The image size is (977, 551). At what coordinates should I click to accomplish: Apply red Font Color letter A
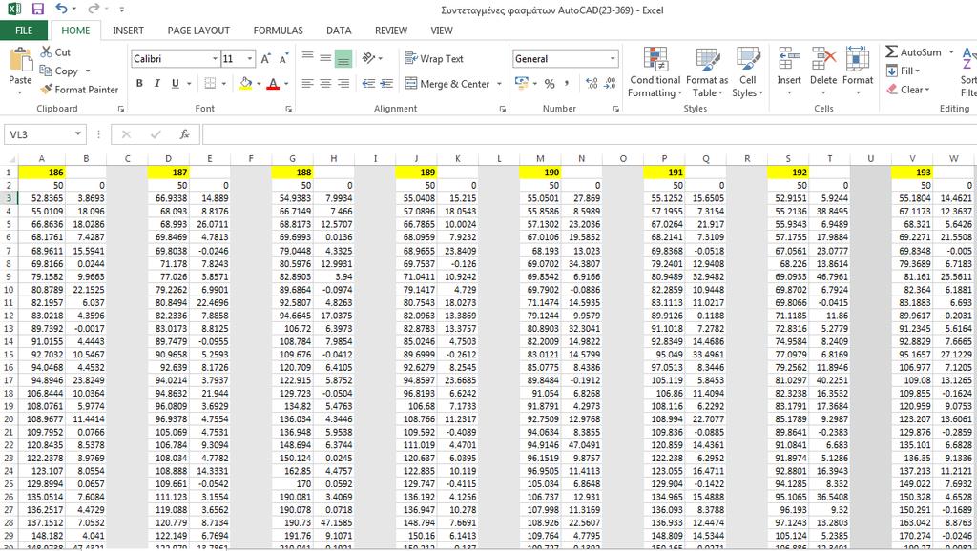point(273,83)
